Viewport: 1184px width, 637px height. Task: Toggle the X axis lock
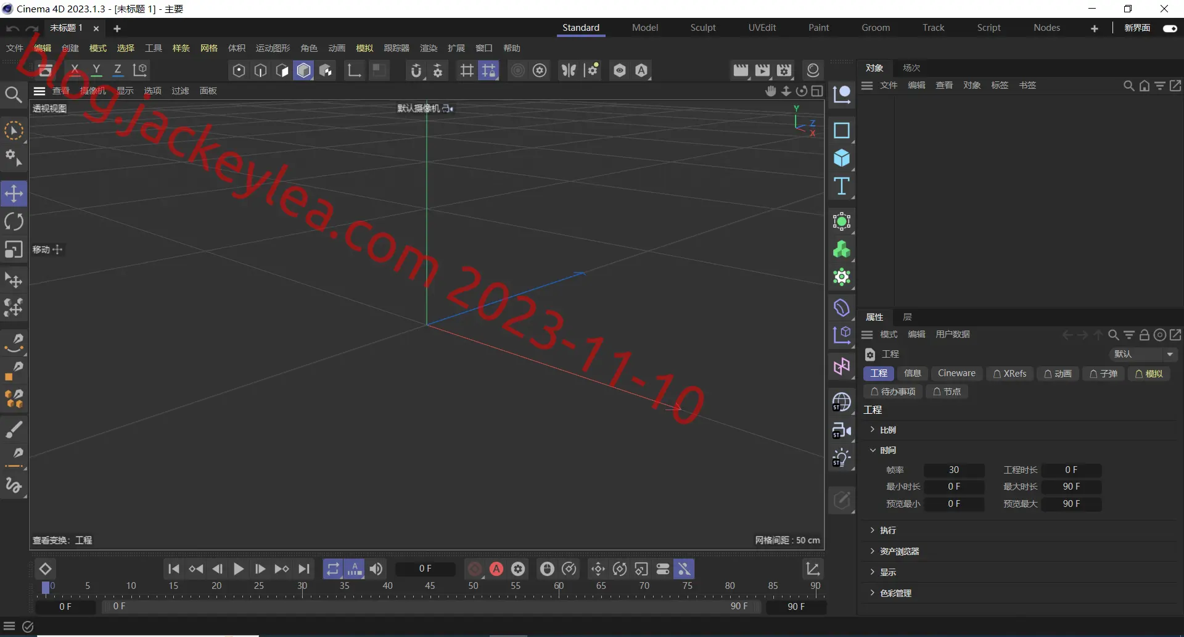(75, 70)
